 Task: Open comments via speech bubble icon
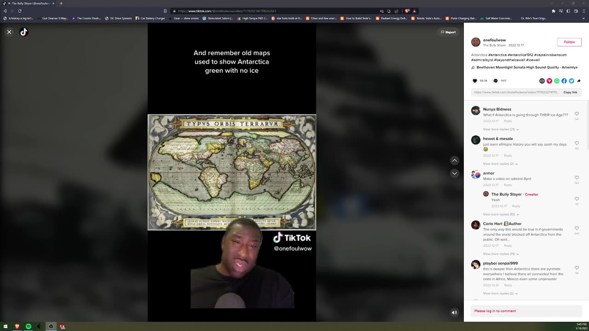496,81
